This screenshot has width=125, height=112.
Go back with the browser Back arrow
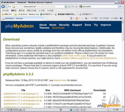(3, 7)
